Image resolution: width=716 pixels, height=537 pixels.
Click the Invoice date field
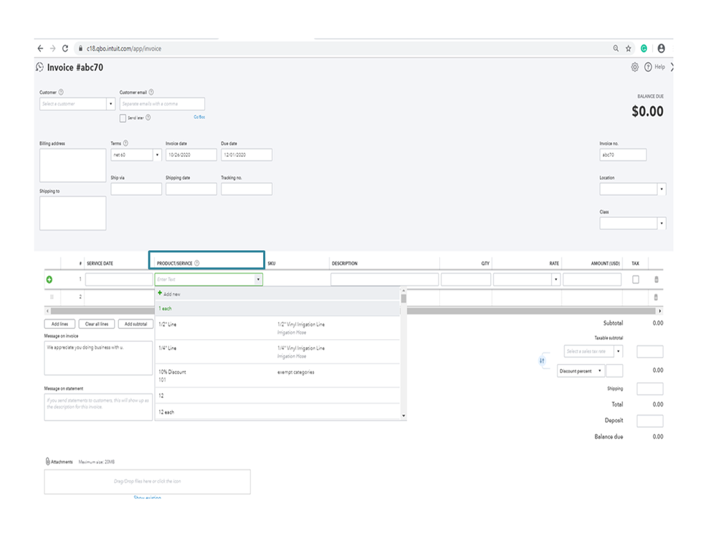191,155
